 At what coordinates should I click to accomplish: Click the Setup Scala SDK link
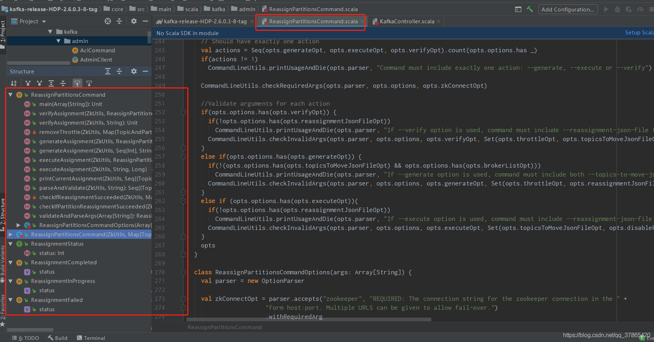tap(639, 33)
